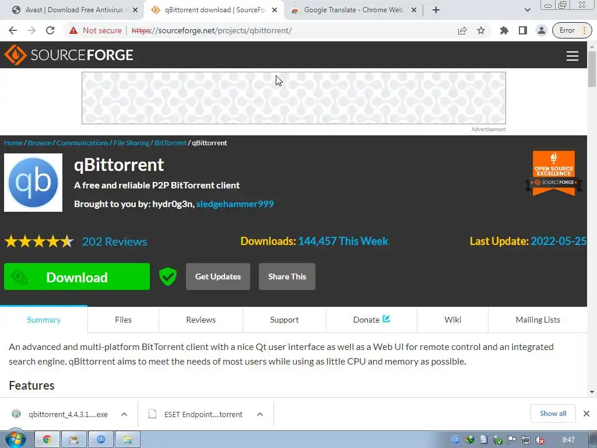Click the qBittorrent project logo
597x448 pixels.
[x=33, y=183]
